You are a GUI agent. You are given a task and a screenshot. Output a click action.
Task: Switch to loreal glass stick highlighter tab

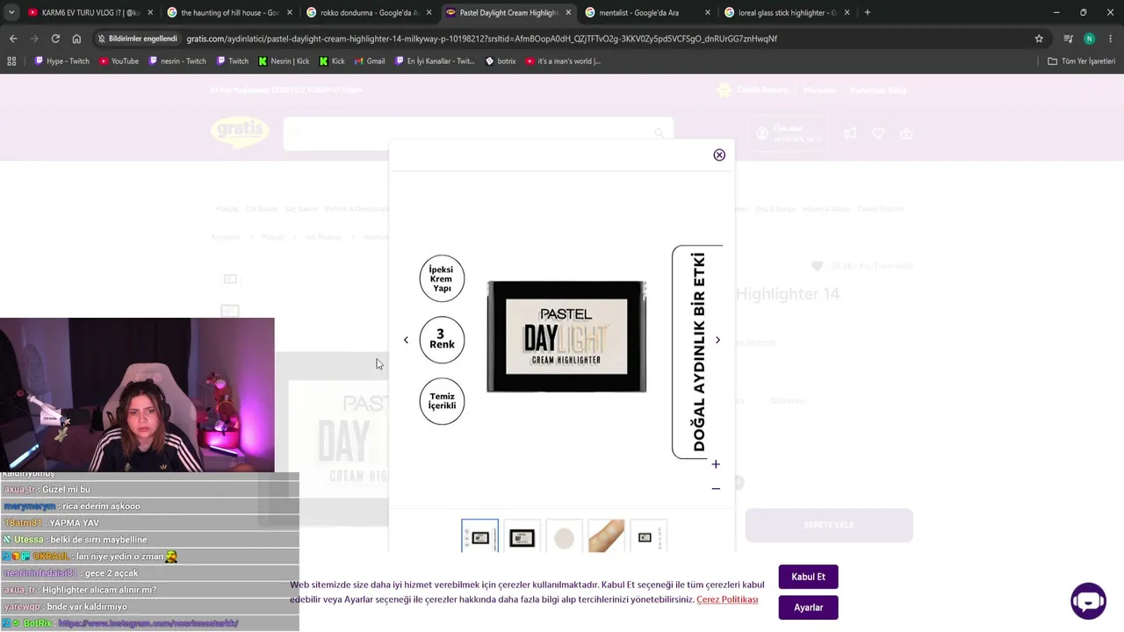788,12
